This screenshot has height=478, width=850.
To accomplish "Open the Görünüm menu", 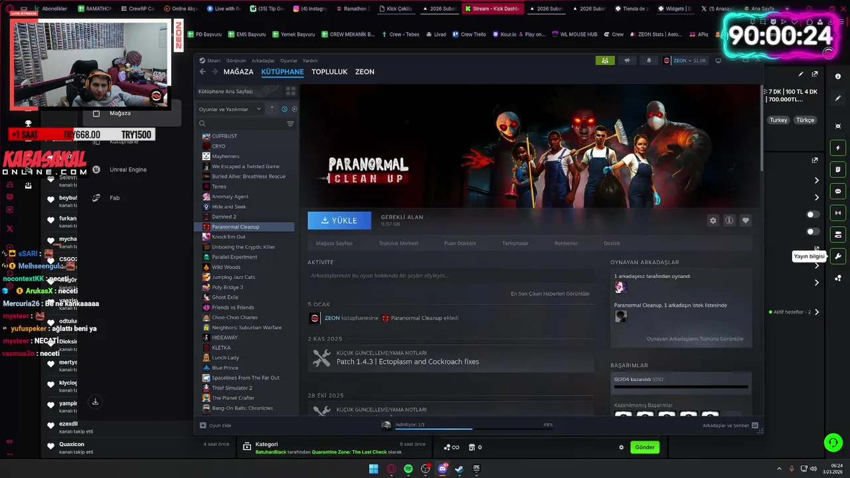I will click(236, 60).
